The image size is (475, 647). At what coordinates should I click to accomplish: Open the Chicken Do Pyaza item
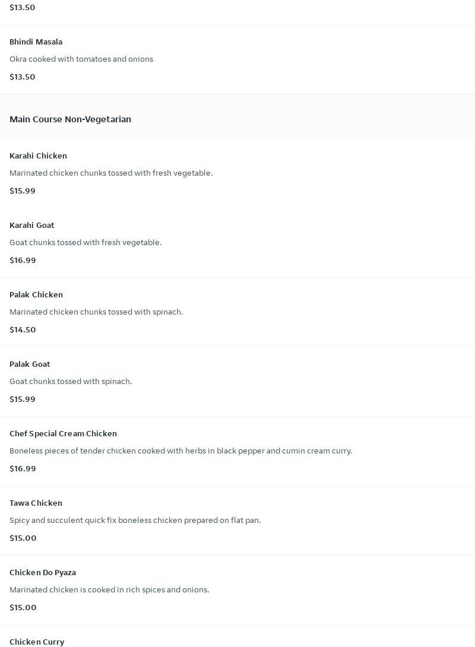click(x=43, y=572)
